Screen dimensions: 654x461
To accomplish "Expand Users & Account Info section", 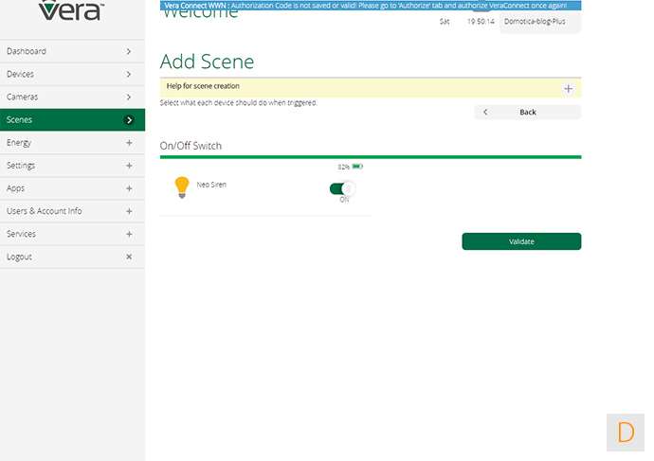I will point(129,211).
